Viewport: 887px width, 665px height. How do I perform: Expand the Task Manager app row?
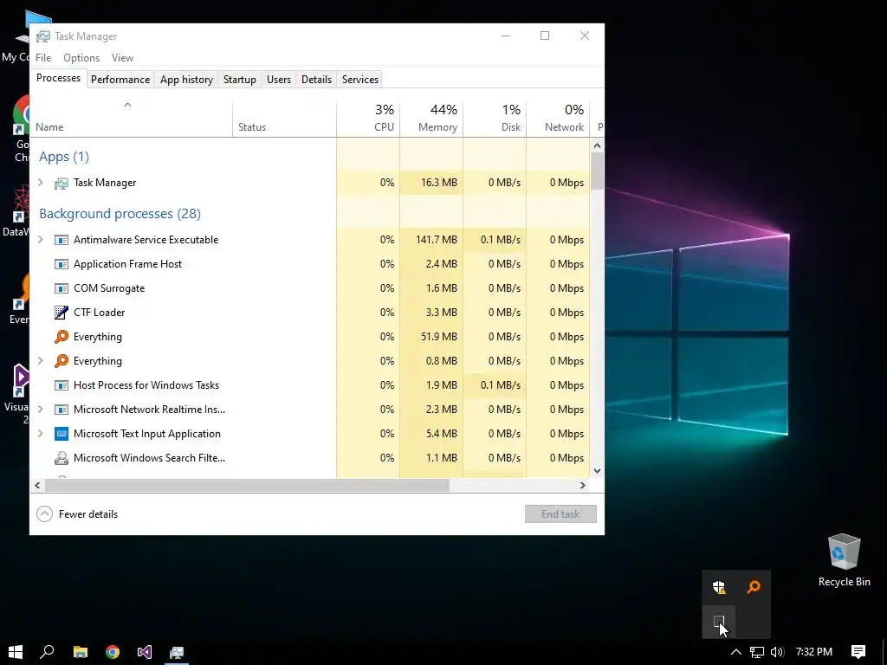point(40,182)
